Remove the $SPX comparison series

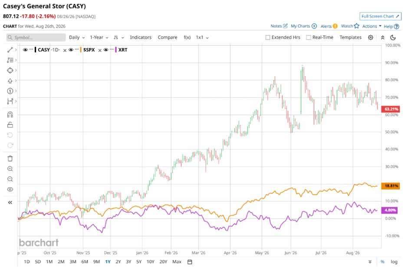100,50
